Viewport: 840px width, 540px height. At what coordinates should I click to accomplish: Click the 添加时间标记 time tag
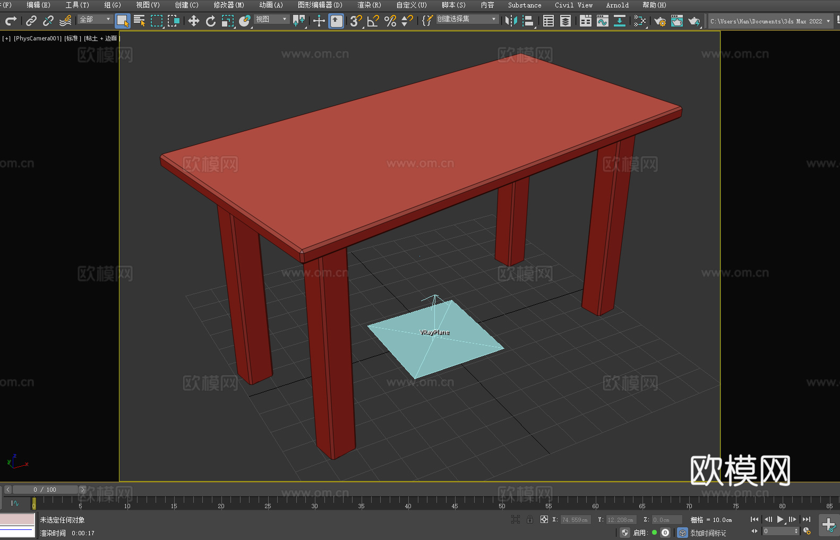pyautogui.click(x=708, y=533)
